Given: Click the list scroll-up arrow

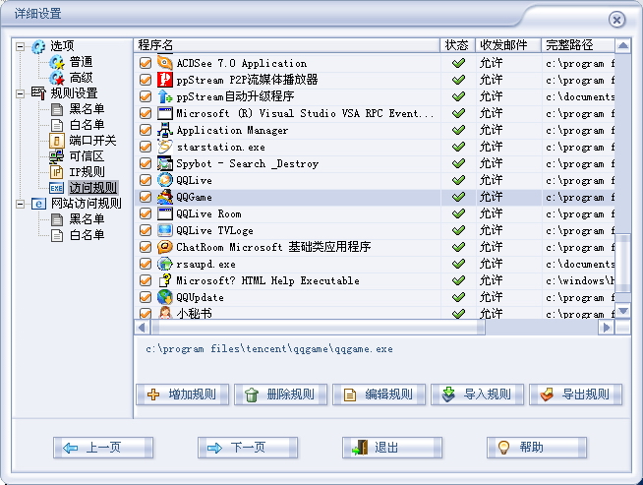Looking at the screenshot, I should point(623,45).
